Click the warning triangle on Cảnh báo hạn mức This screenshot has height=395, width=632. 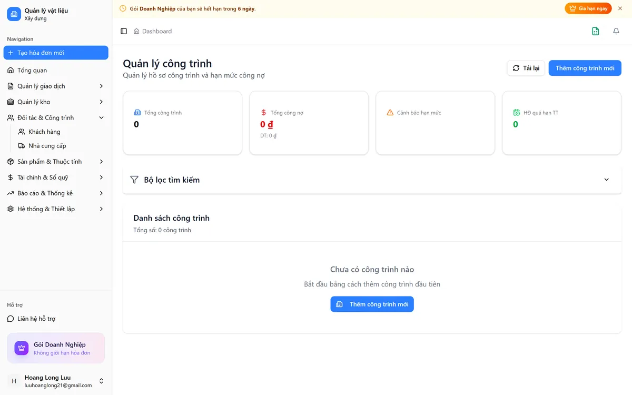pos(390,113)
